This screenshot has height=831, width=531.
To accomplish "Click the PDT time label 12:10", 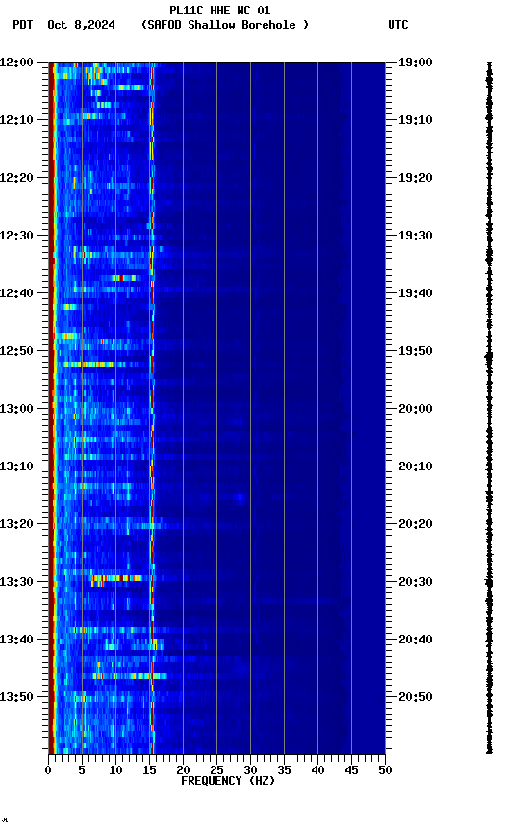I will (16, 120).
